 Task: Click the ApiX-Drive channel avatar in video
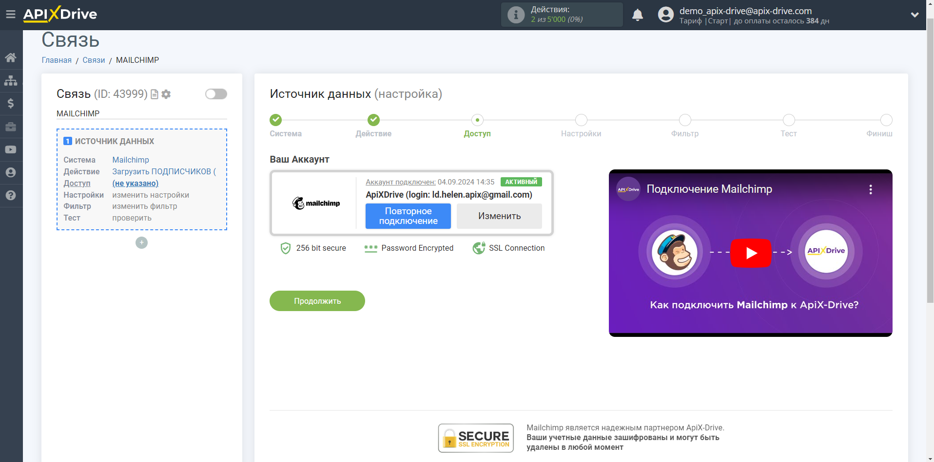628,189
